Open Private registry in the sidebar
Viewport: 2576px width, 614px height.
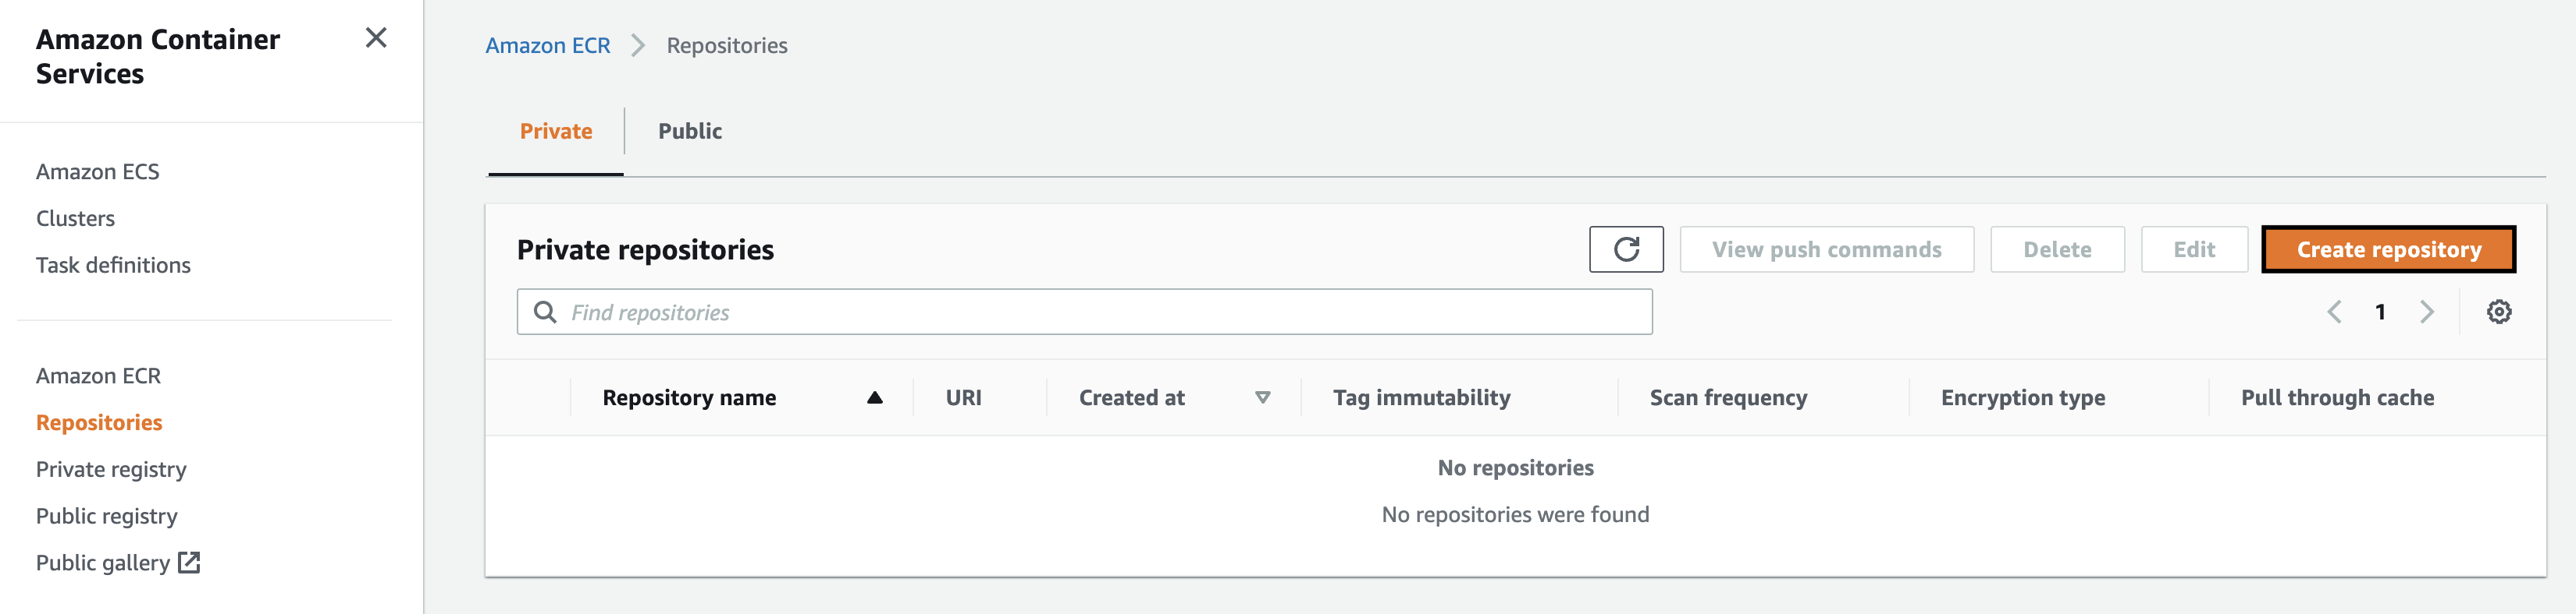pos(111,469)
